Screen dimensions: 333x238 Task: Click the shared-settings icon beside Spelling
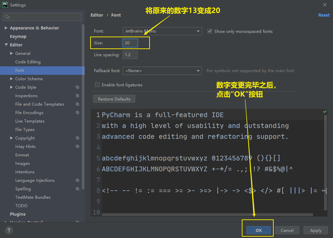(x=77, y=189)
